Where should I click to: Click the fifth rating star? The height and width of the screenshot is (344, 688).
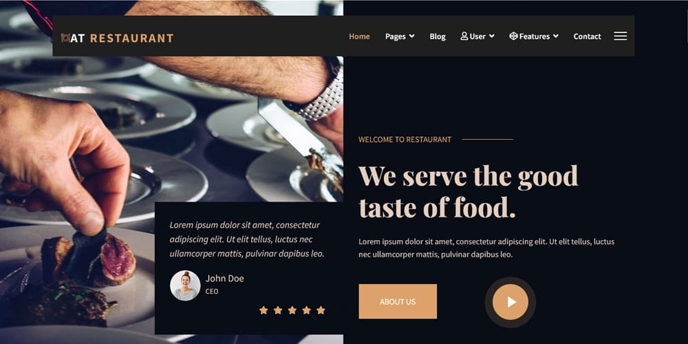(x=321, y=310)
